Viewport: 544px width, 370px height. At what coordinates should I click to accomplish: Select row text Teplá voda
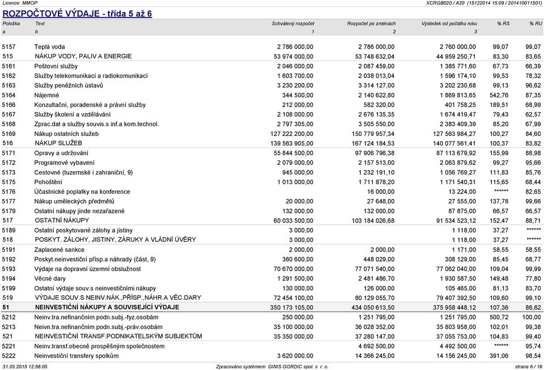click(x=49, y=47)
